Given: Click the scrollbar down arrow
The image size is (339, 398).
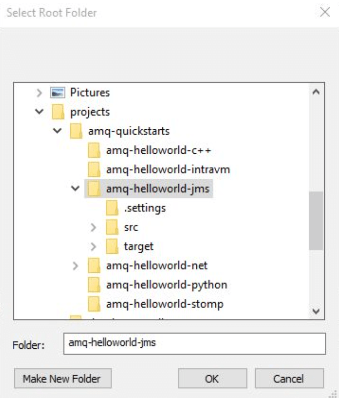Looking at the screenshot, I should tap(316, 311).
